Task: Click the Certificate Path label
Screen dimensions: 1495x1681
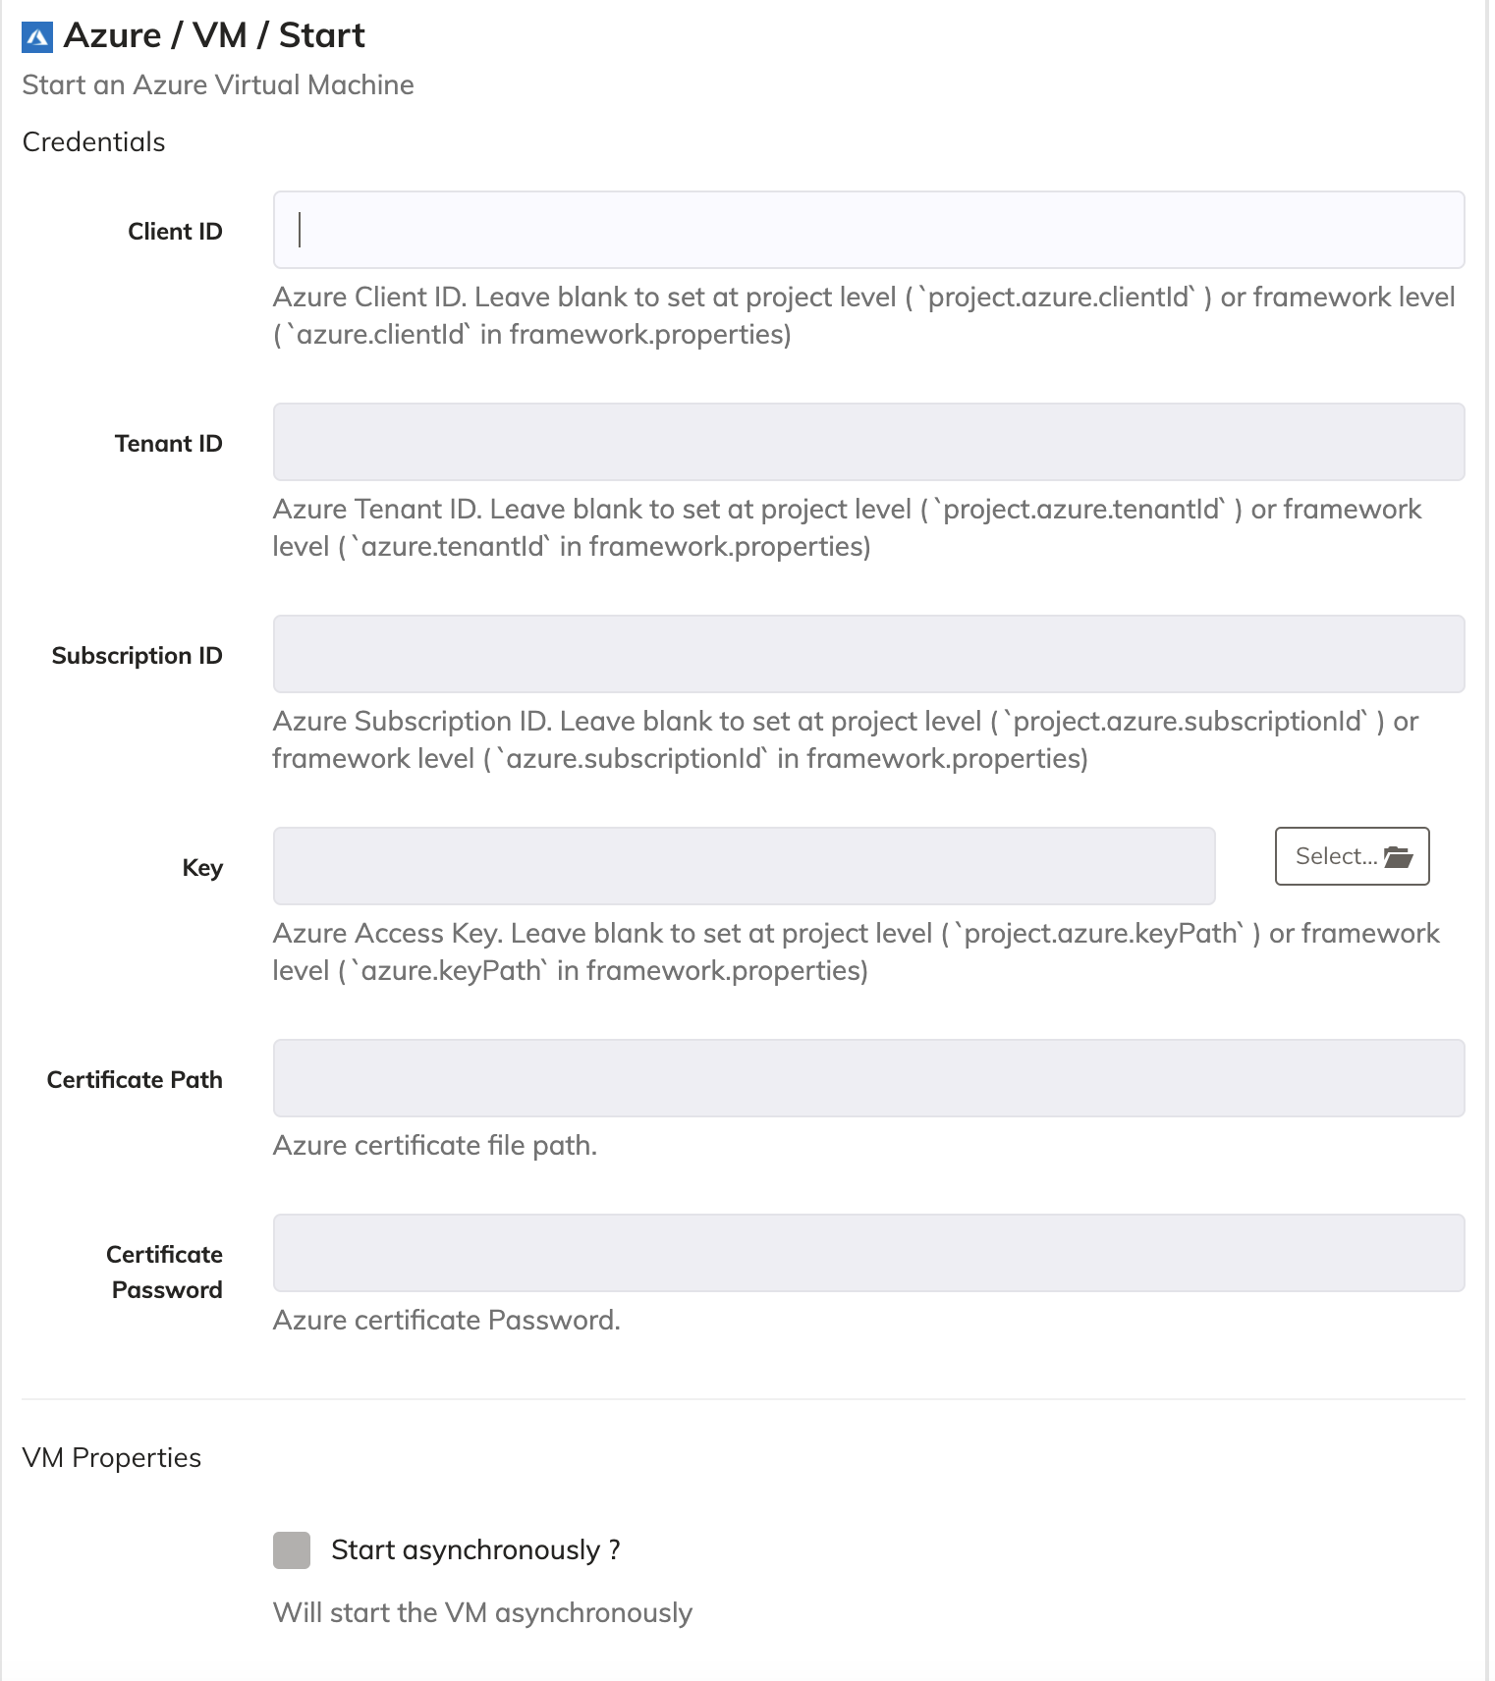Action: click(135, 1079)
